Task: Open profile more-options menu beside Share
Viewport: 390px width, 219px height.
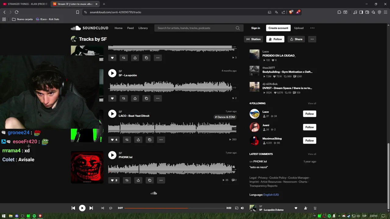Action: (312, 39)
